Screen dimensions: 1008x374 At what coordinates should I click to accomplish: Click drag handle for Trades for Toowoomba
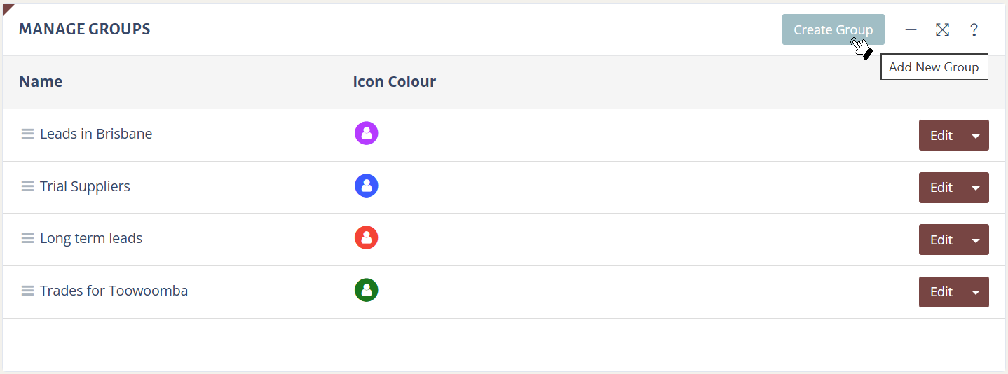27,291
